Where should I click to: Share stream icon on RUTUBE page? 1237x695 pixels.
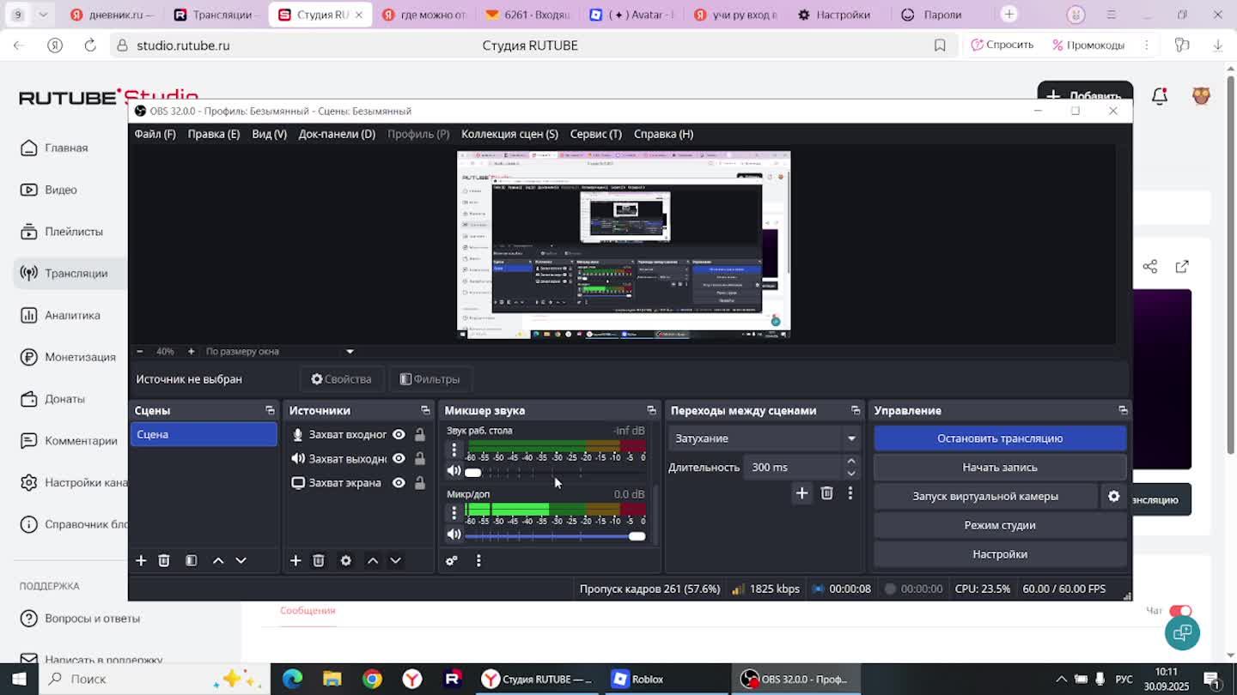[1150, 267]
